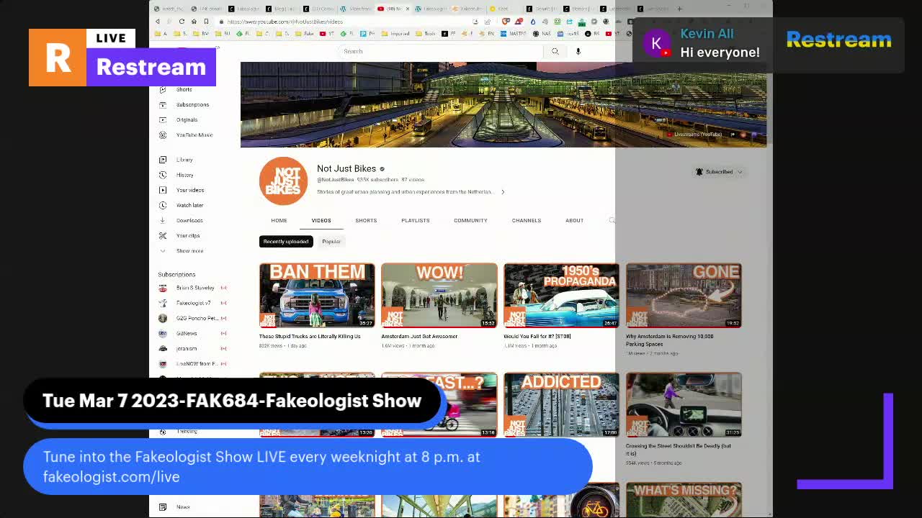Open the ADDICTED video thumbnail
Viewport: 922px width, 518px height.
coord(561,404)
